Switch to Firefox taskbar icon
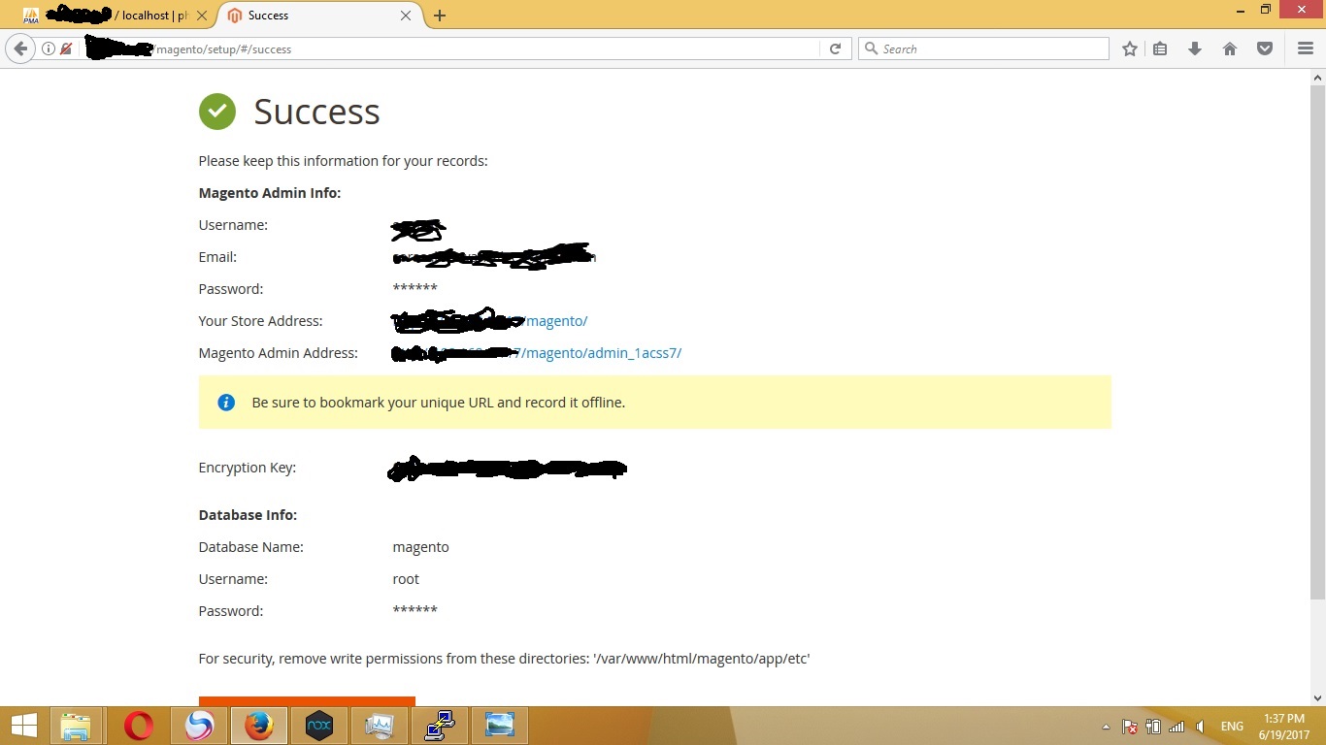This screenshot has height=745, width=1326. (259, 726)
